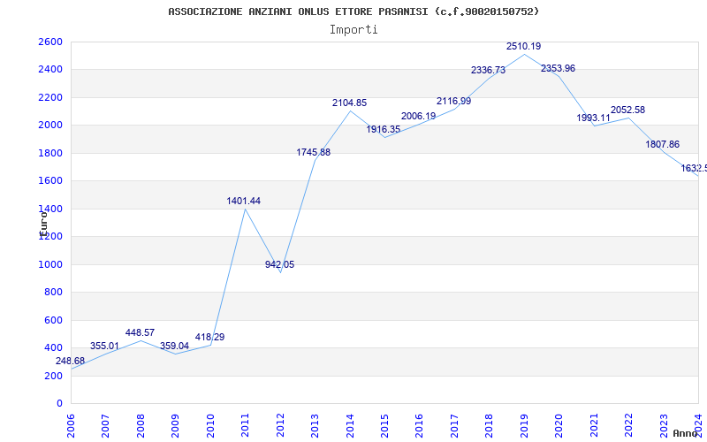Select data label 2104.85
Viewport: 707px width, 442px height.
point(349,103)
